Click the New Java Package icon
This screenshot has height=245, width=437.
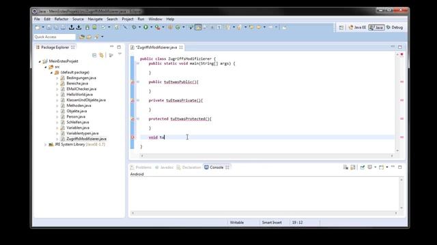pyautogui.click(x=170, y=27)
